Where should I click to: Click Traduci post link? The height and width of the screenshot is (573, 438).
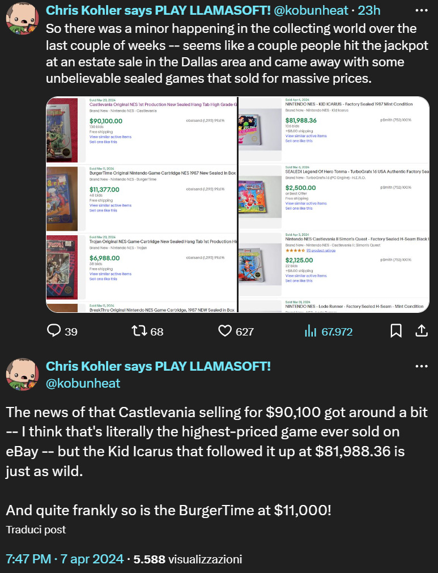(36, 529)
